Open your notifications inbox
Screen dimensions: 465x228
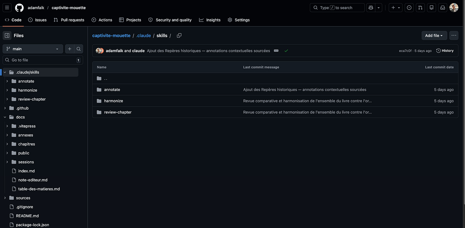click(x=442, y=7)
